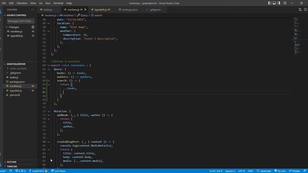Fold the Mutation block at line 72
Screen dimensions: 308x173
49,111
